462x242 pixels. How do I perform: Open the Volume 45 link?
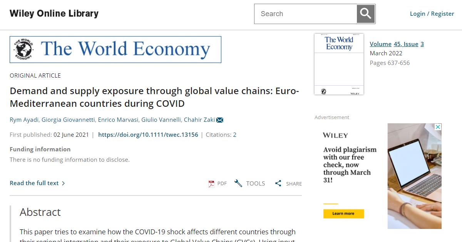pyautogui.click(x=380, y=44)
